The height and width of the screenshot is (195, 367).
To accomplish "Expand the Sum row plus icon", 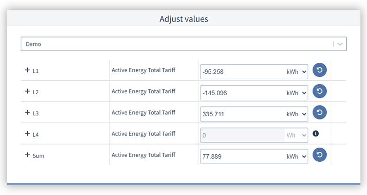I will (x=27, y=155).
